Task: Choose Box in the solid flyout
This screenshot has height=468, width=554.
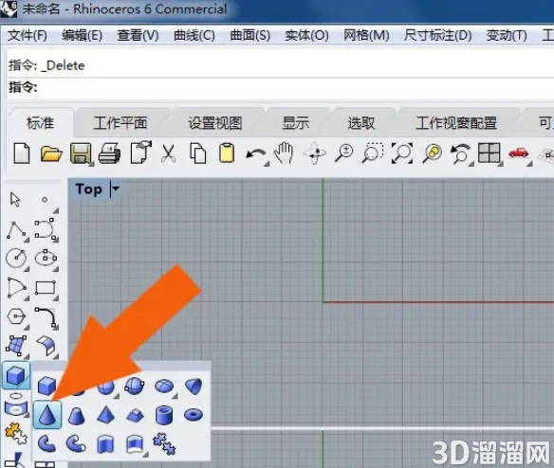Action: pos(46,386)
